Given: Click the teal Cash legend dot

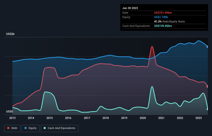Looking at the screenshot, I should click(45, 128).
